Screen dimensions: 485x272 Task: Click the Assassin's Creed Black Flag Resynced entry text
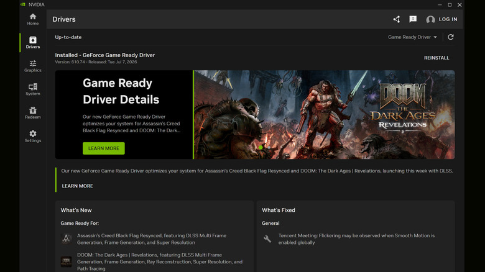coord(152,239)
